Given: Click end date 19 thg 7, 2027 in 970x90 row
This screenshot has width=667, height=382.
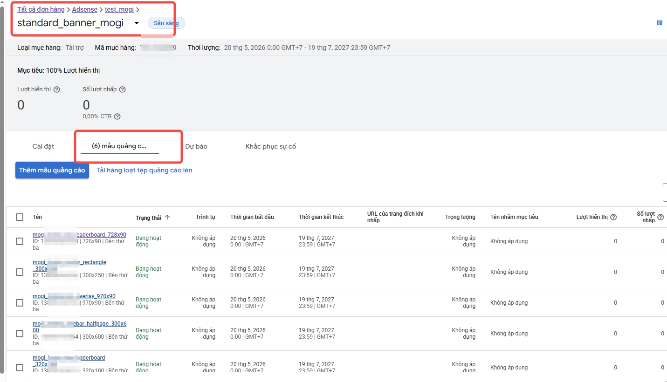Looking at the screenshot, I should point(316,300).
